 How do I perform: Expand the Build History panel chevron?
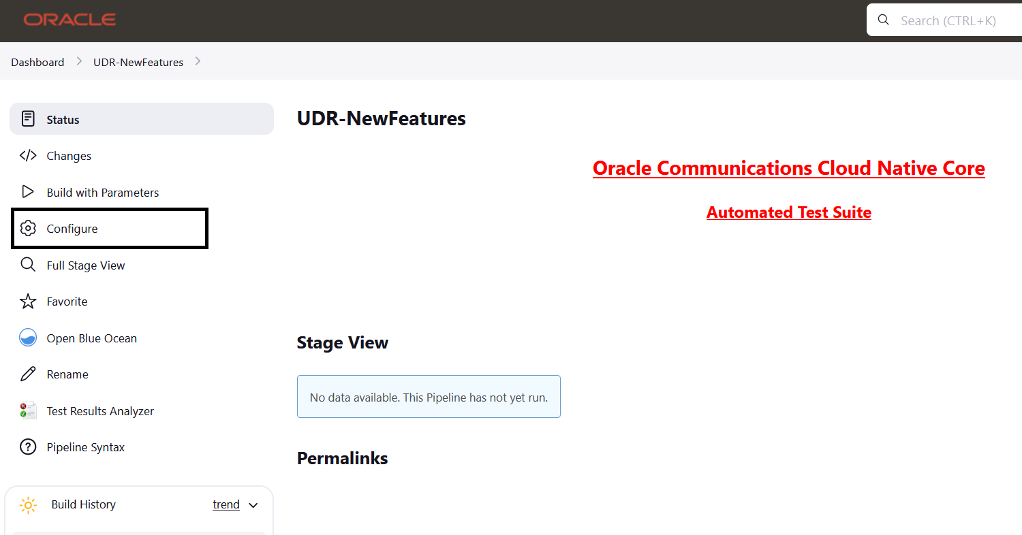pyautogui.click(x=253, y=504)
